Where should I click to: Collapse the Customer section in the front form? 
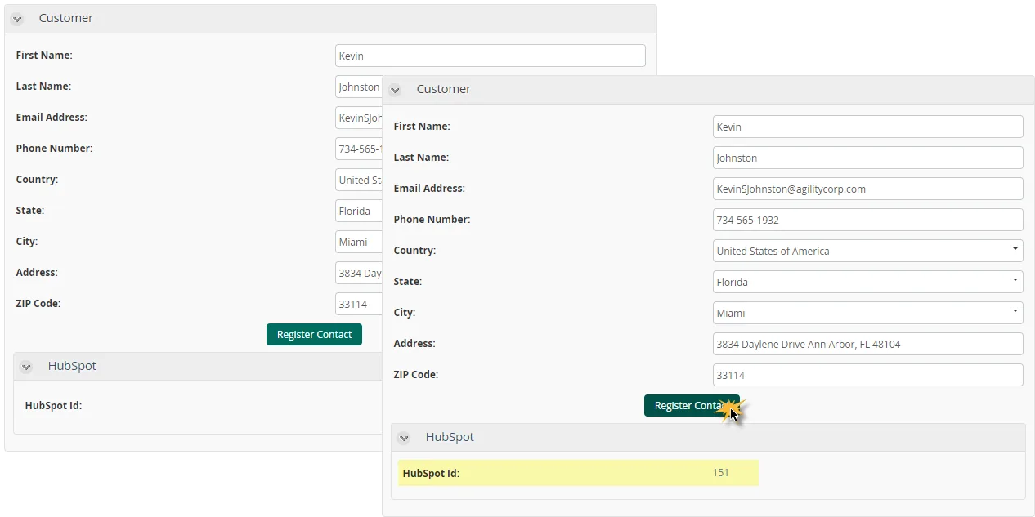[395, 90]
